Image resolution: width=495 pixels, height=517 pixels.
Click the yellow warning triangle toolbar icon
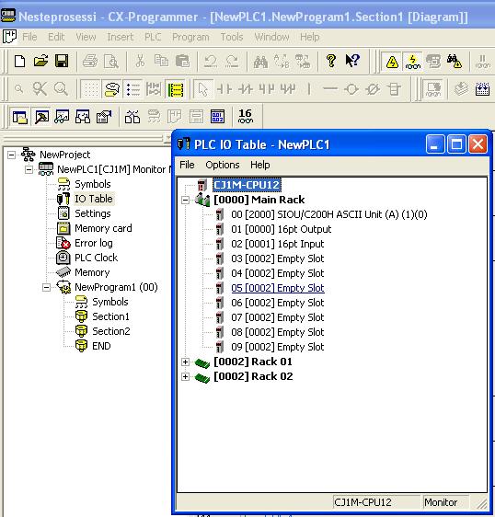tap(392, 62)
